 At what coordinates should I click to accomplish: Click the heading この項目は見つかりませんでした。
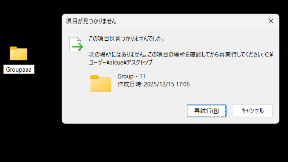[x=127, y=39]
